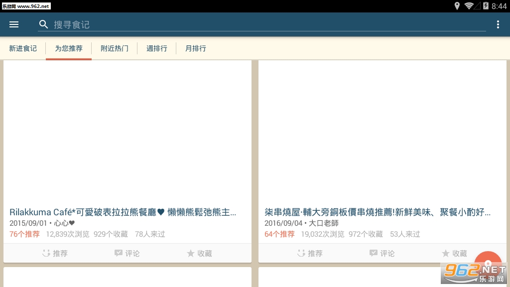Open the hamburger navigation menu

click(x=14, y=24)
